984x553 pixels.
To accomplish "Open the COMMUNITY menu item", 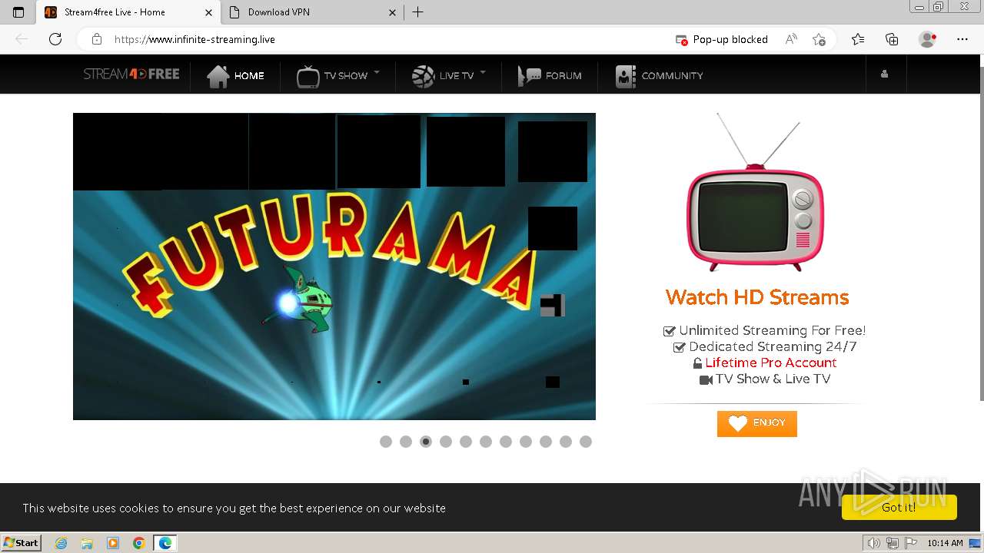I will [x=659, y=75].
